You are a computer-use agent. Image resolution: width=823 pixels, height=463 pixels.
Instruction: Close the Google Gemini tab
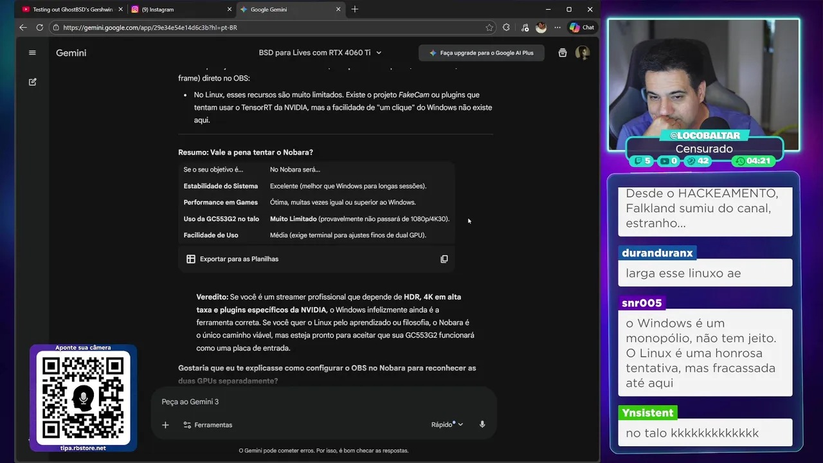[x=339, y=10]
